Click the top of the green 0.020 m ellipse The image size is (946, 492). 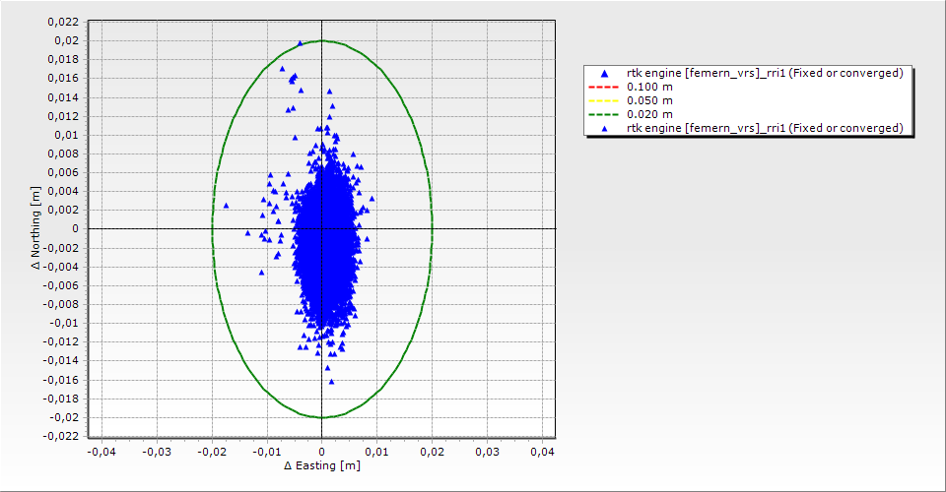coord(322,40)
